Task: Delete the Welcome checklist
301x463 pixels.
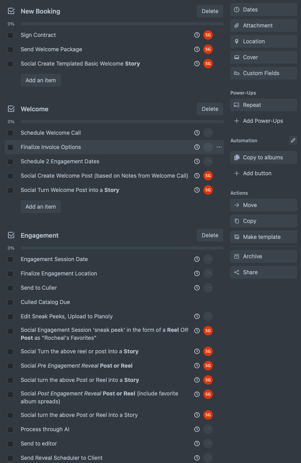Action: tap(210, 109)
